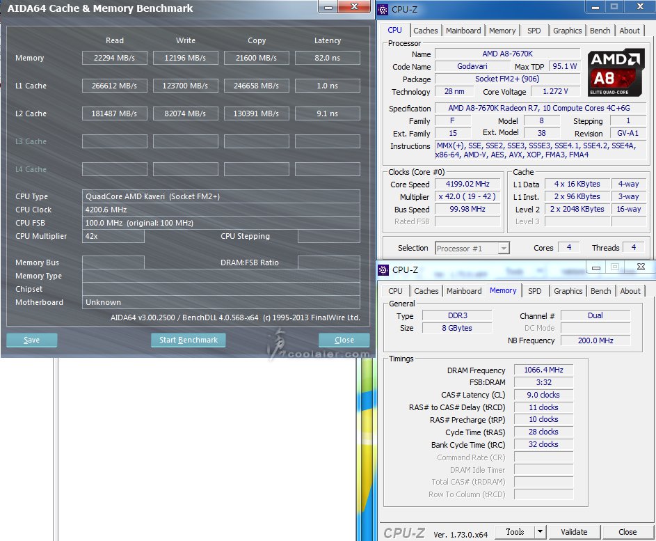Click the Level 2 cache value 2 x 2048 KBytes
The image size is (656, 541).
click(577, 209)
